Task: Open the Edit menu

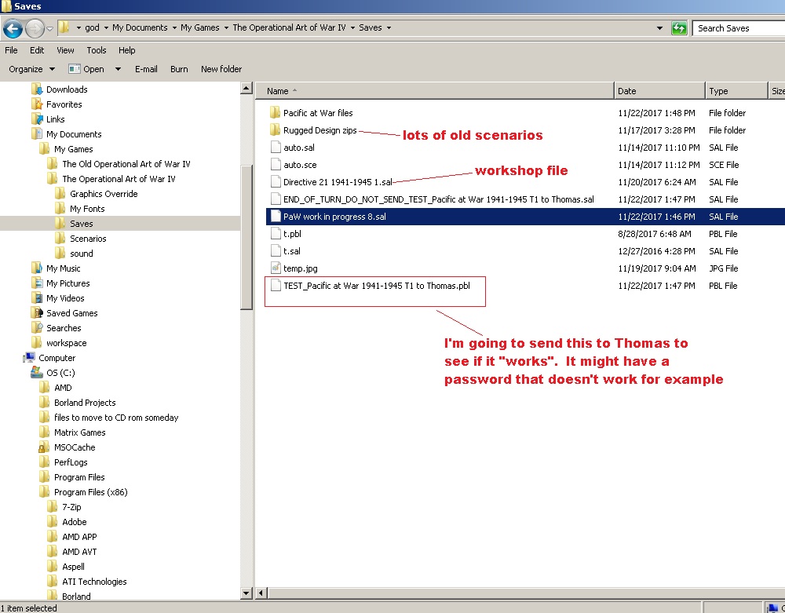Action: point(37,50)
